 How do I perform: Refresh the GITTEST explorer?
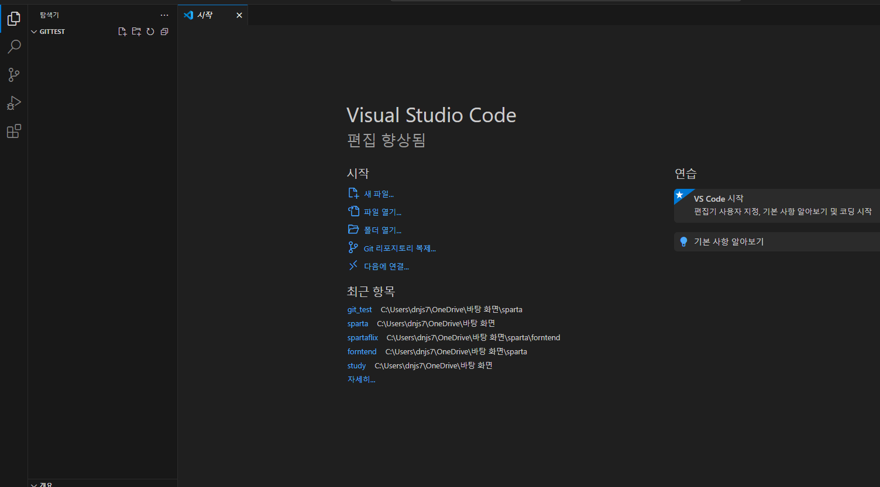point(150,32)
